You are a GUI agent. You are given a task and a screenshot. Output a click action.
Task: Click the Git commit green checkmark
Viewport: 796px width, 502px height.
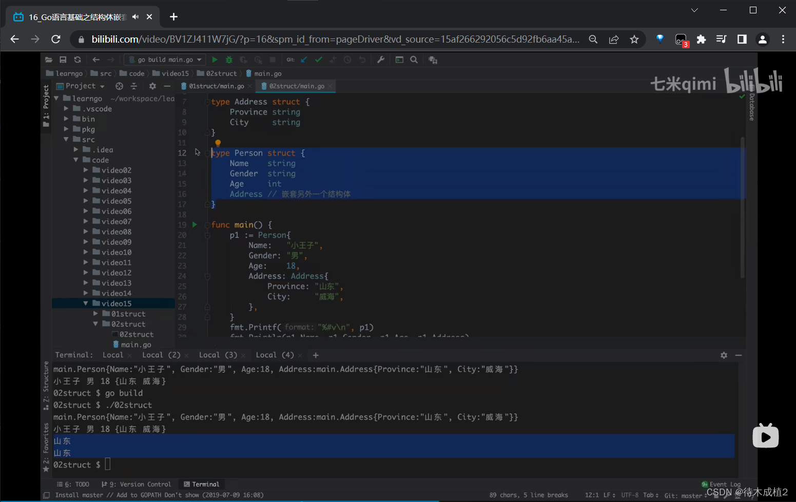pyautogui.click(x=319, y=60)
